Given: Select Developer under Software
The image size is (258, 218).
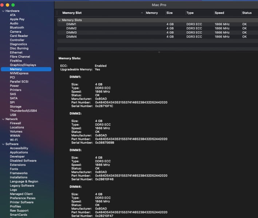Looking at the screenshot, I should 17,157.
